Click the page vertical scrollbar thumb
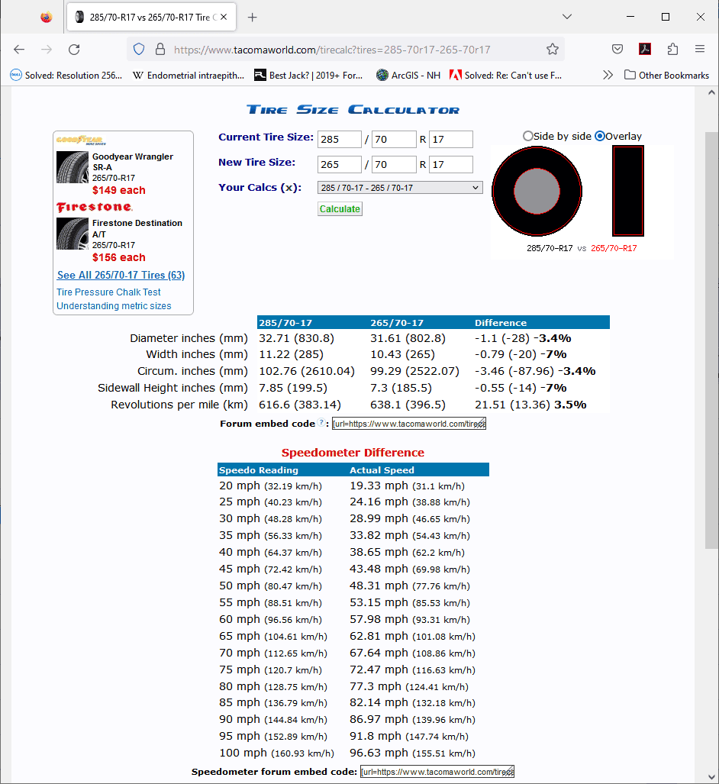 tap(711, 340)
